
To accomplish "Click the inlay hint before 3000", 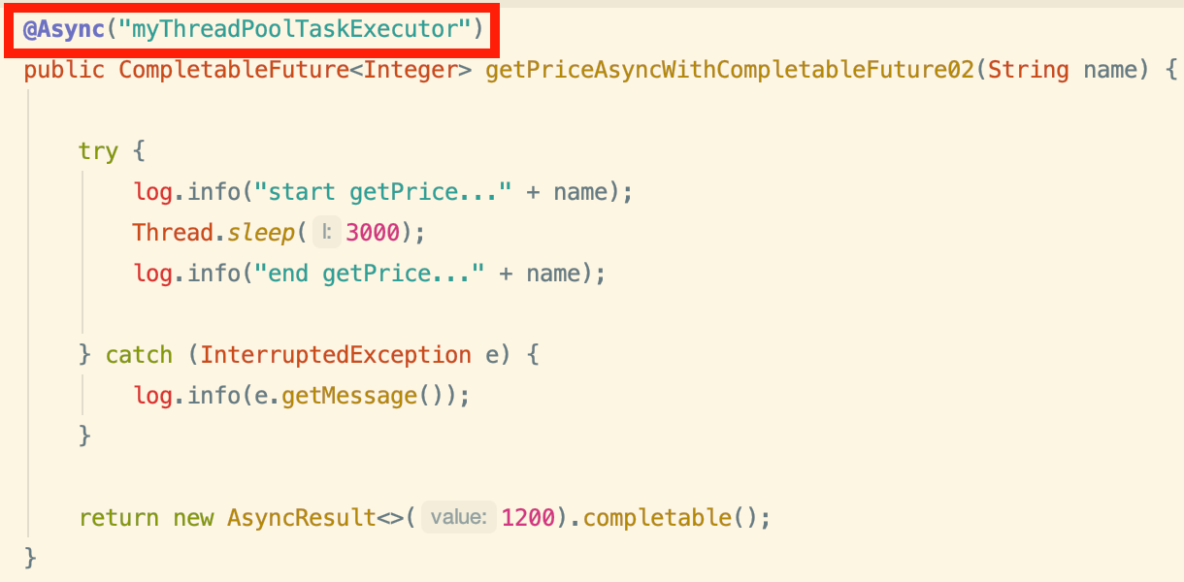I will [x=327, y=233].
